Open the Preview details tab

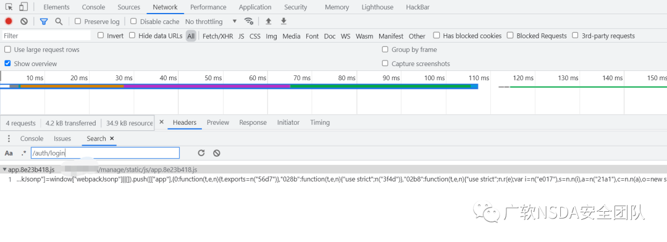(x=218, y=122)
